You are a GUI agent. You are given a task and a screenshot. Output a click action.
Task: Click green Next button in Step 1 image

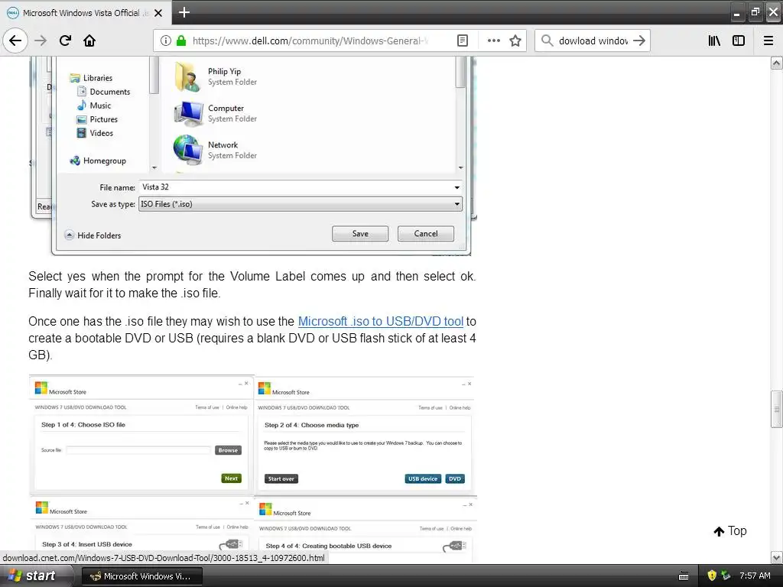231,478
